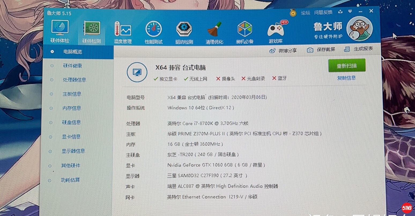Click 保存截屏 to save a screenshot
The image size is (415, 216).
(321, 50)
